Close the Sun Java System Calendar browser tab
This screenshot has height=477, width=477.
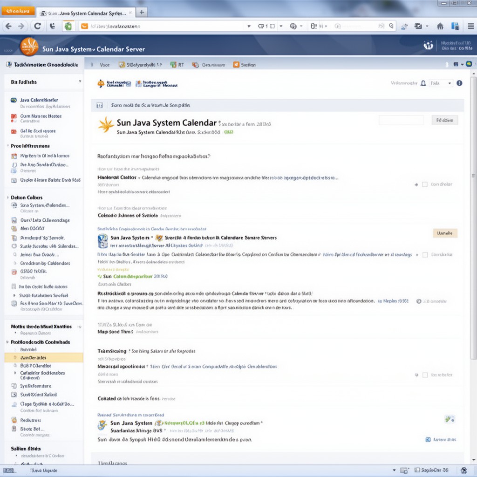pos(130,13)
